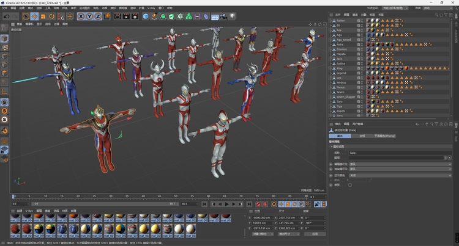Viewport: 459px width, 246px height.
Task: Open the Spline Pen tool
Action: pyautogui.click(x=154, y=16)
